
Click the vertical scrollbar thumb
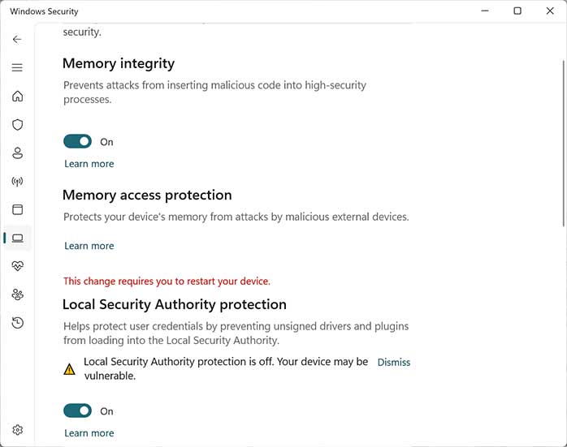[x=564, y=144]
